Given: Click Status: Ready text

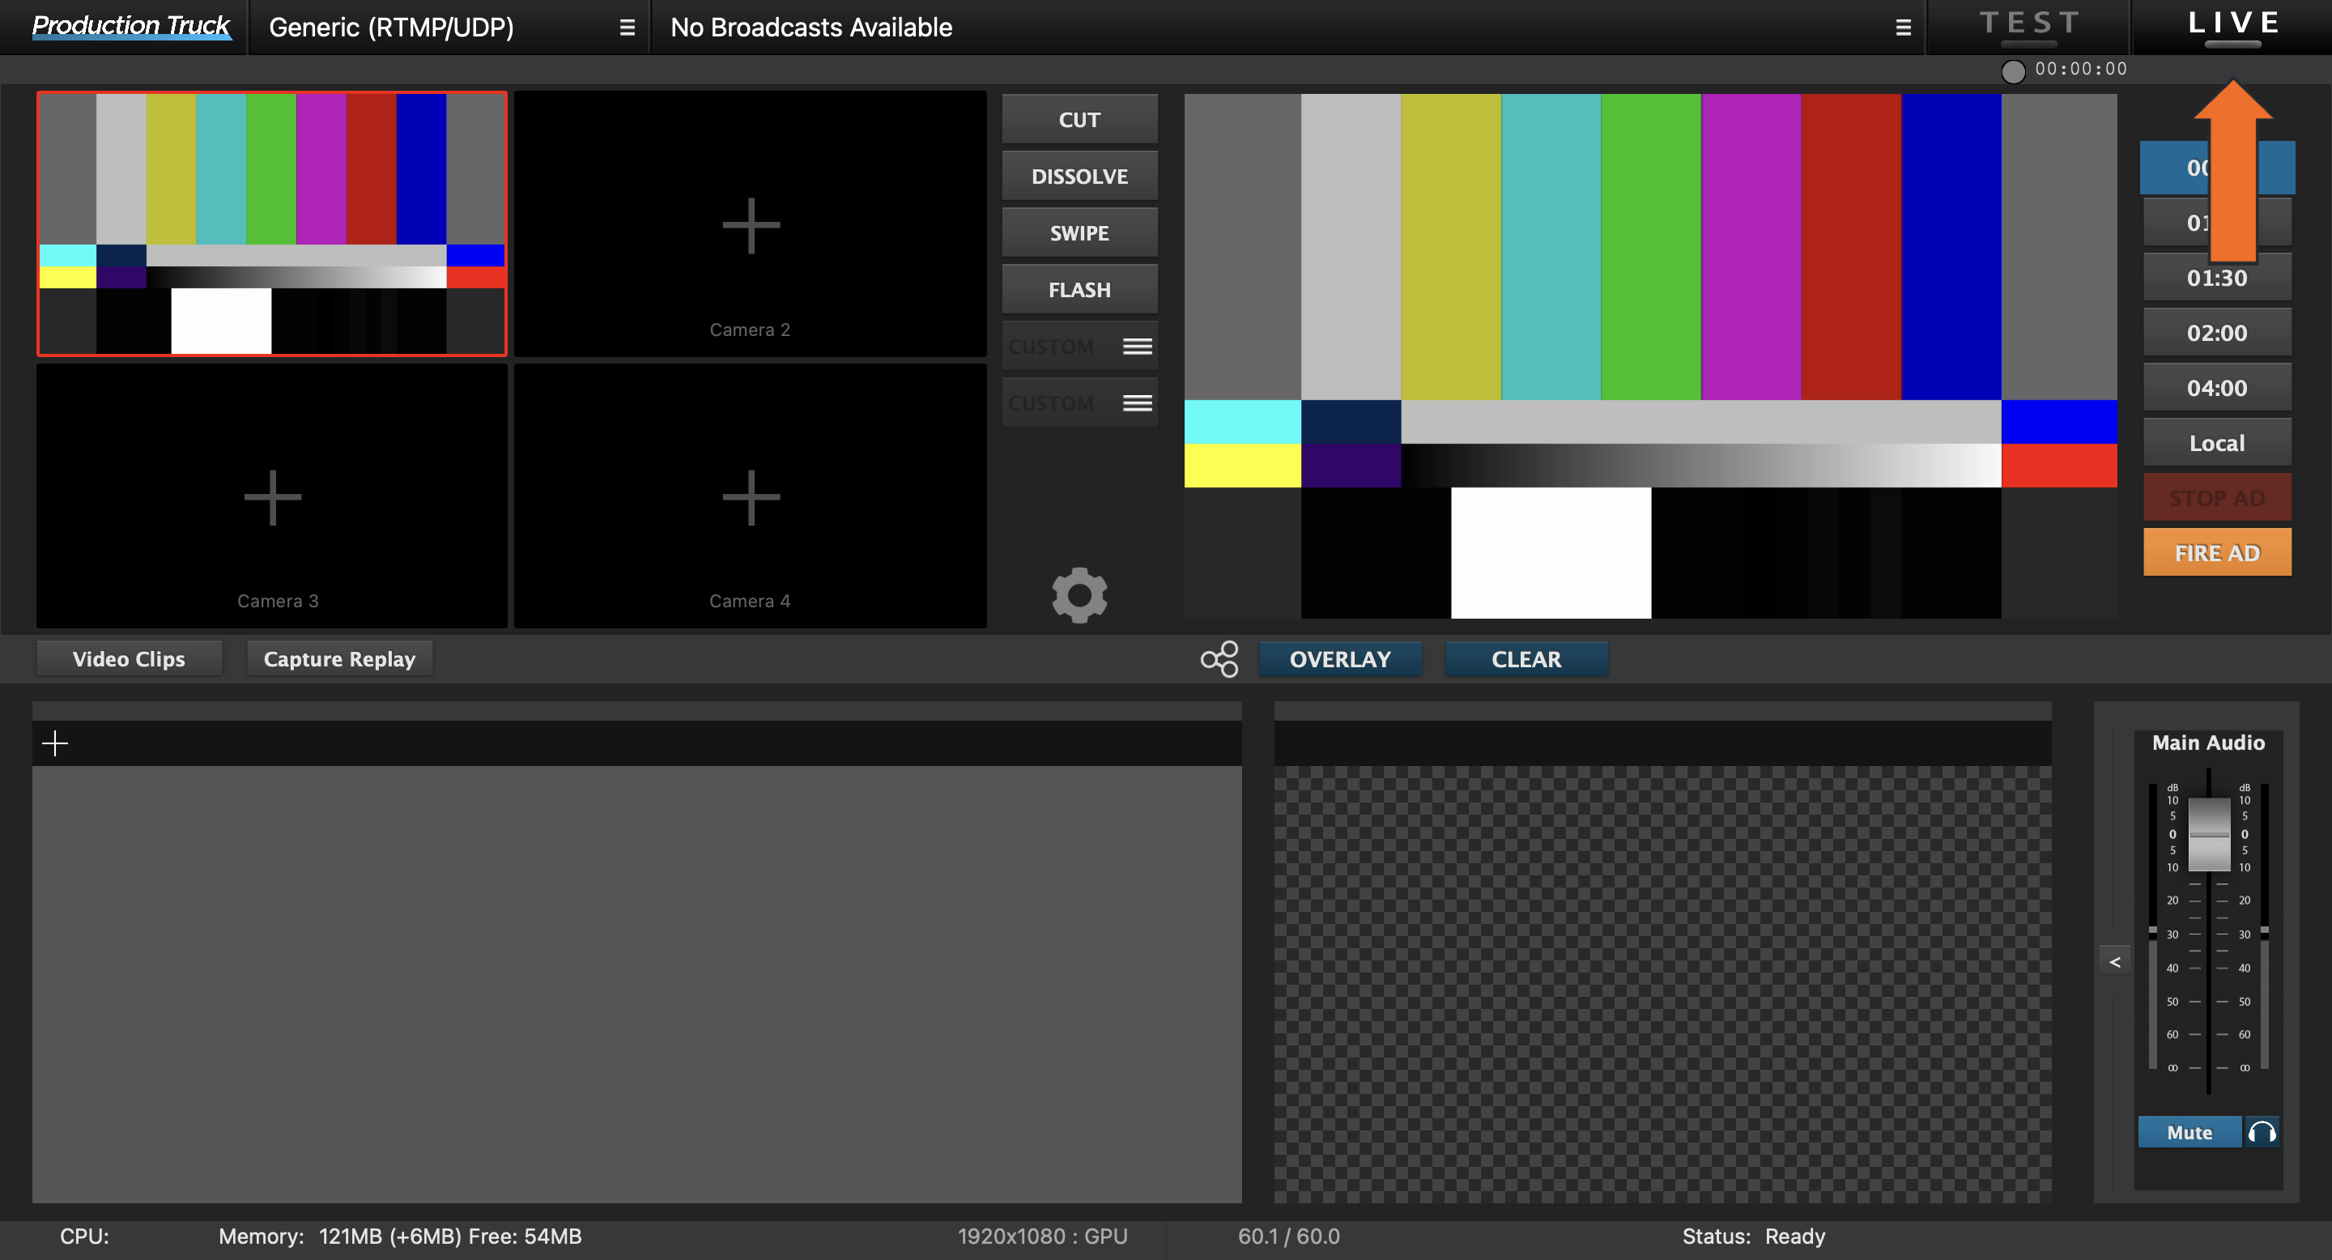Looking at the screenshot, I should pos(1754,1237).
